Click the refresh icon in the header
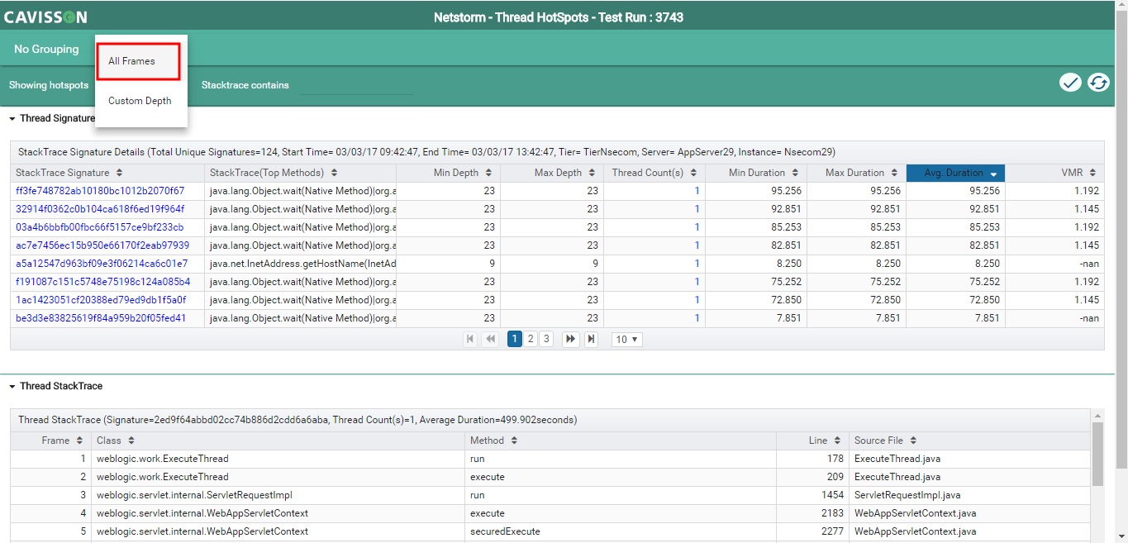 click(x=1098, y=83)
